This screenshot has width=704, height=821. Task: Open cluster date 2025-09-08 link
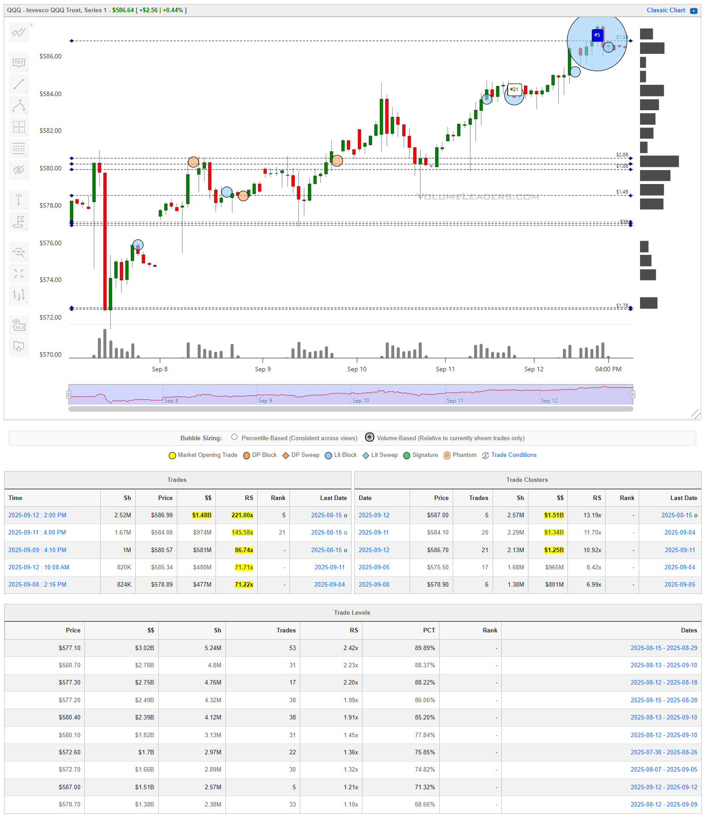(374, 584)
